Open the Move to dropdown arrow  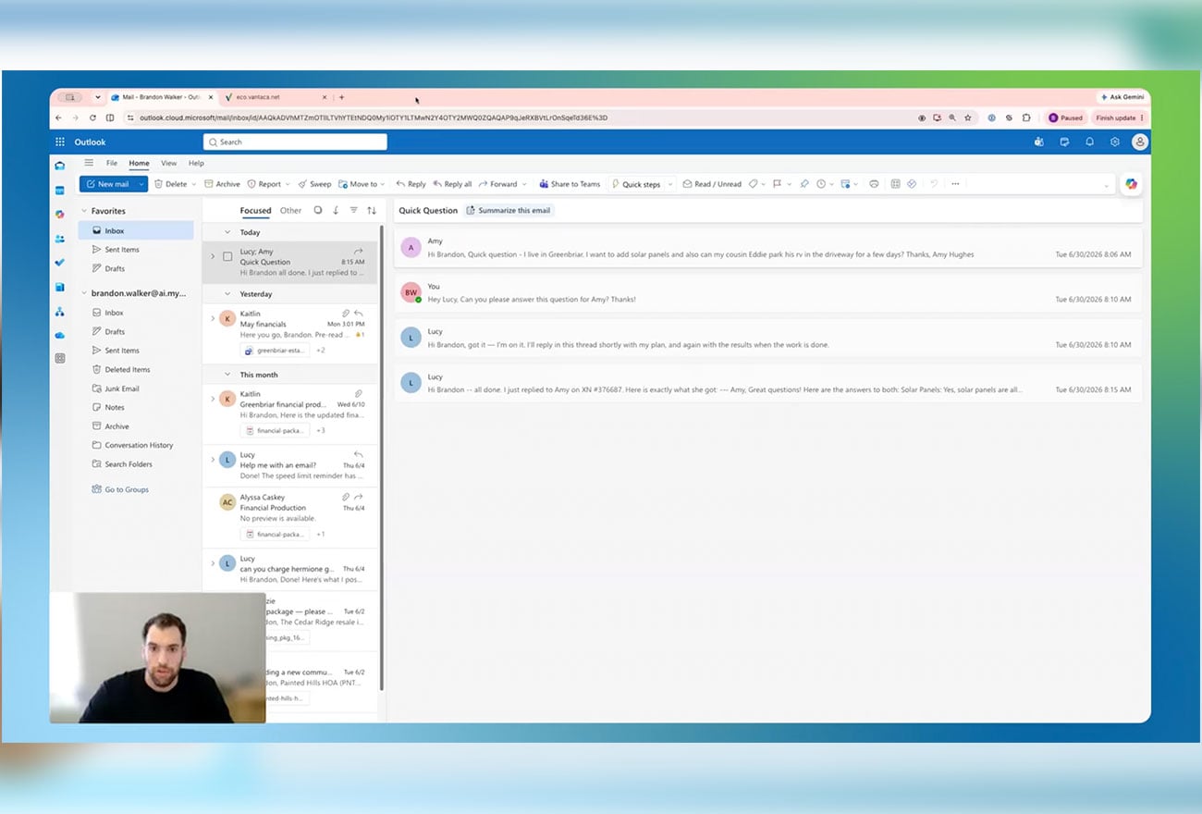click(x=383, y=184)
